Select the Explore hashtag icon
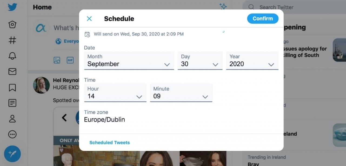This screenshot has height=166, width=346. pyautogui.click(x=12, y=40)
